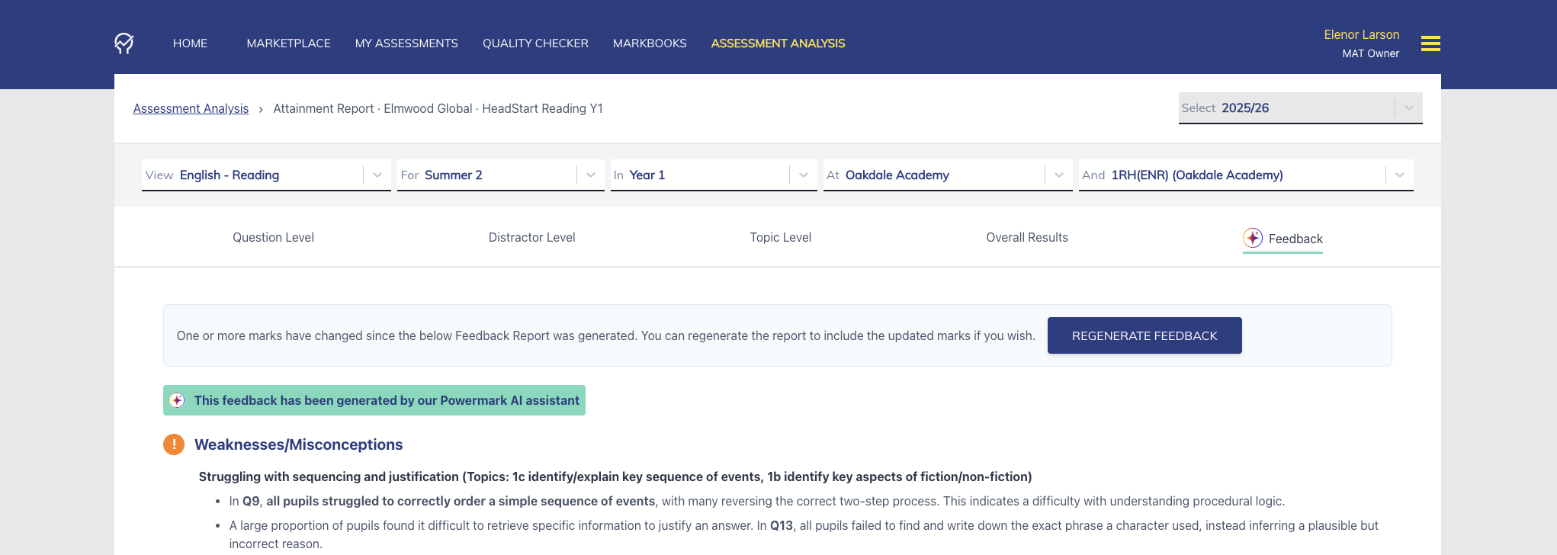Go to Marketplace in the navigation bar

click(x=288, y=43)
